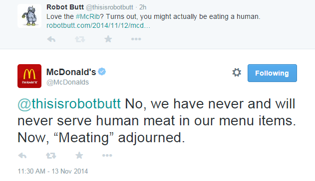This screenshot has height=181, width=315.
Task: Open the robotbutt.com article link
Action: click(98, 25)
